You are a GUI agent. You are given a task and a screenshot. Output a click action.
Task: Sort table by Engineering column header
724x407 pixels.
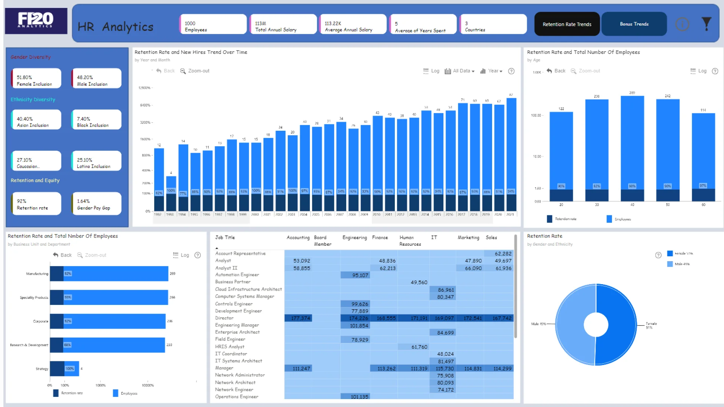(354, 238)
